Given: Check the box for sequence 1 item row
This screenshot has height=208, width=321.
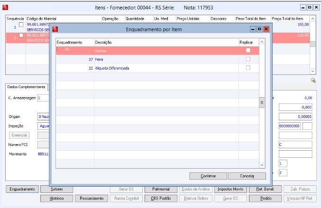Looking at the screenshot, I should click(x=21, y=25).
